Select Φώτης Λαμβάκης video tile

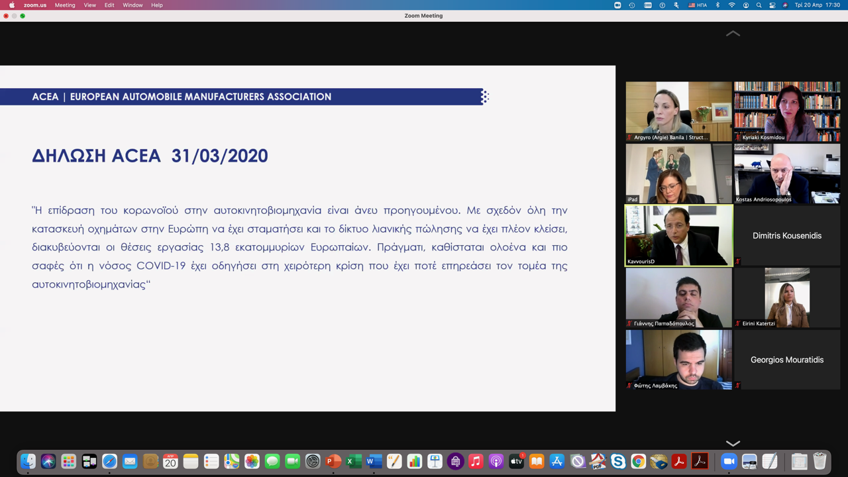click(678, 360)
